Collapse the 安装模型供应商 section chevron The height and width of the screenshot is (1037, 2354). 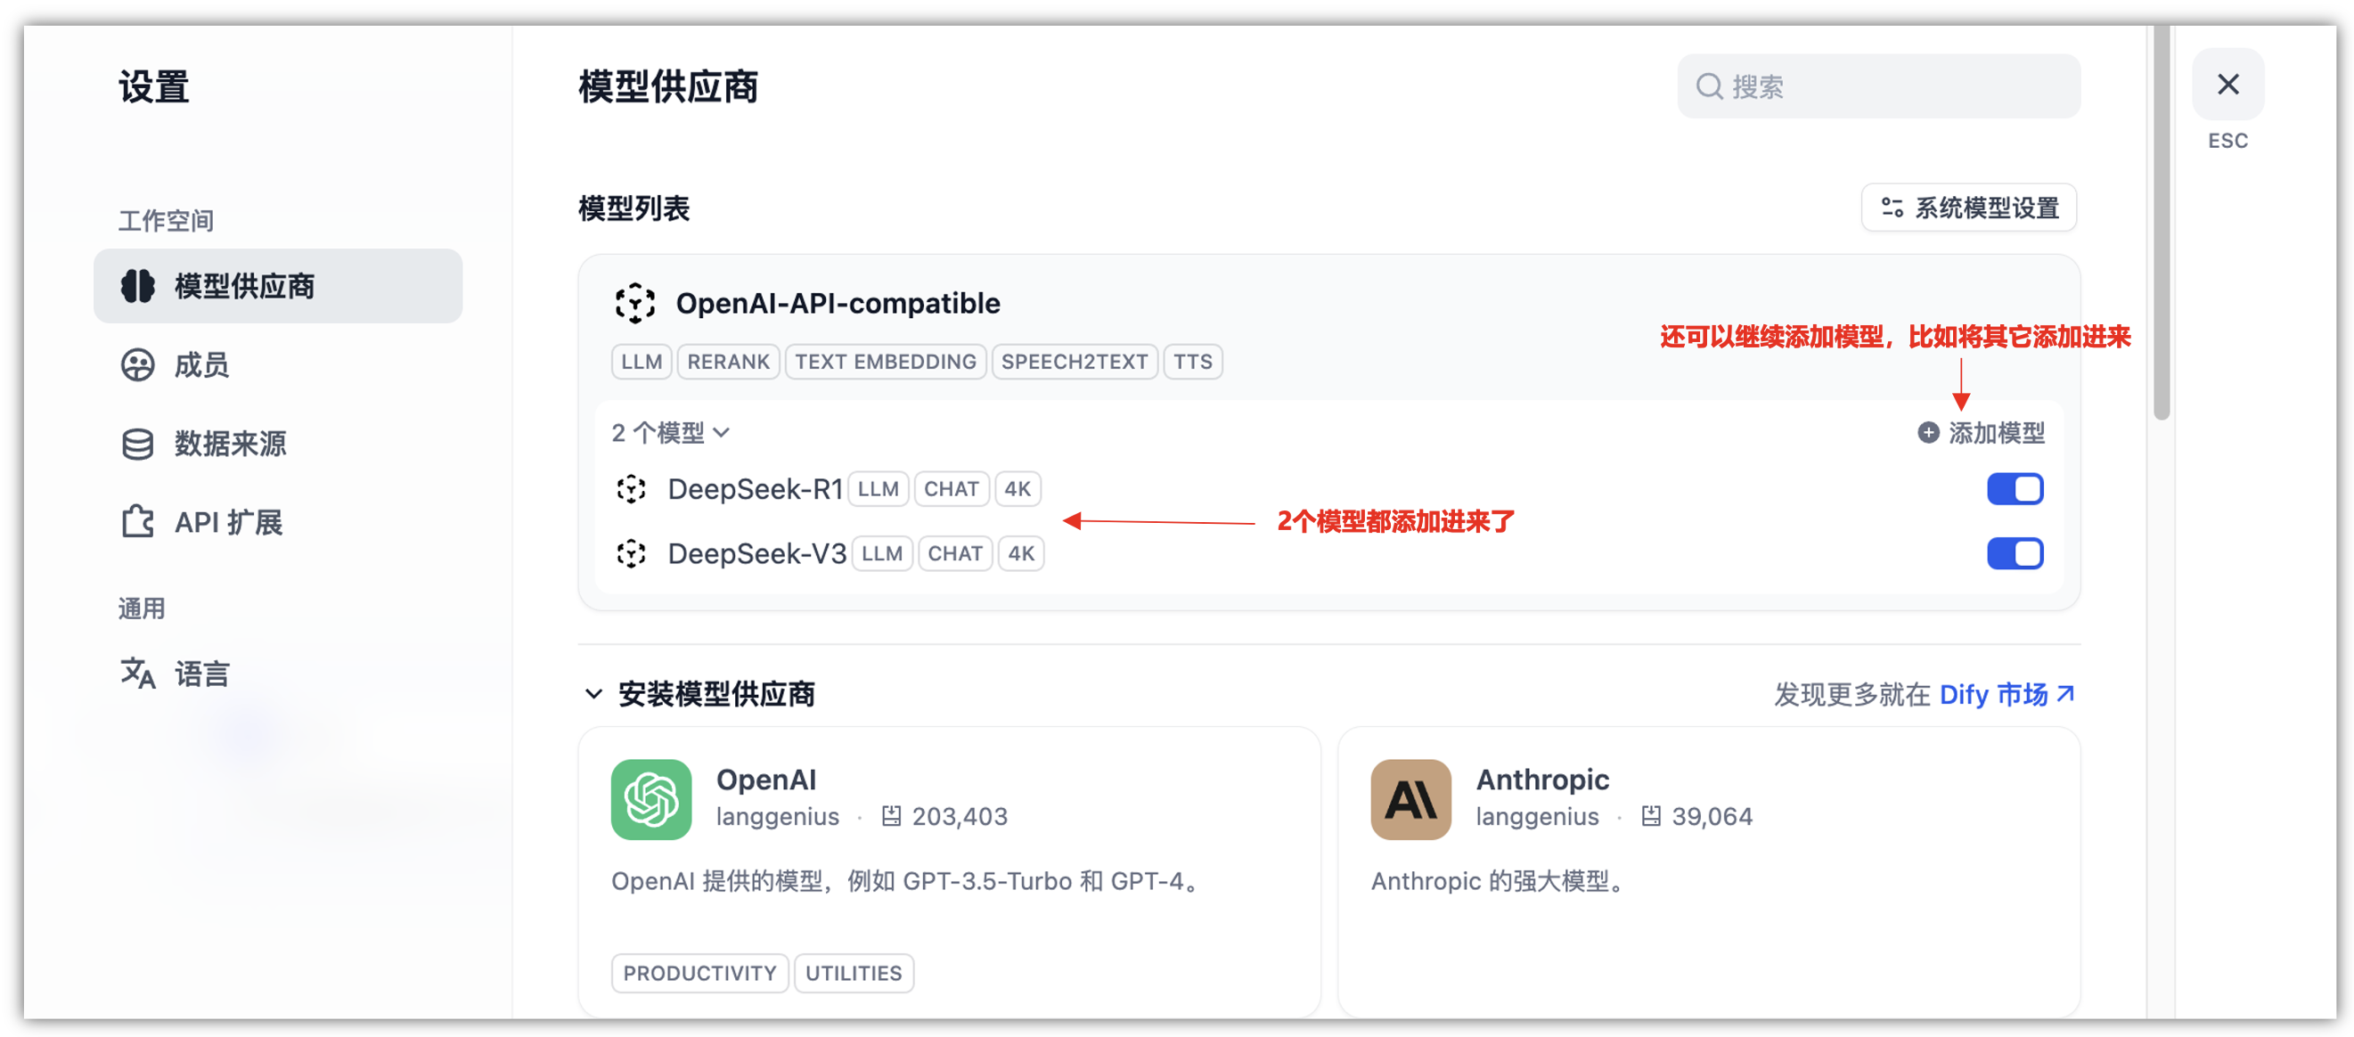tap(594, 694)
